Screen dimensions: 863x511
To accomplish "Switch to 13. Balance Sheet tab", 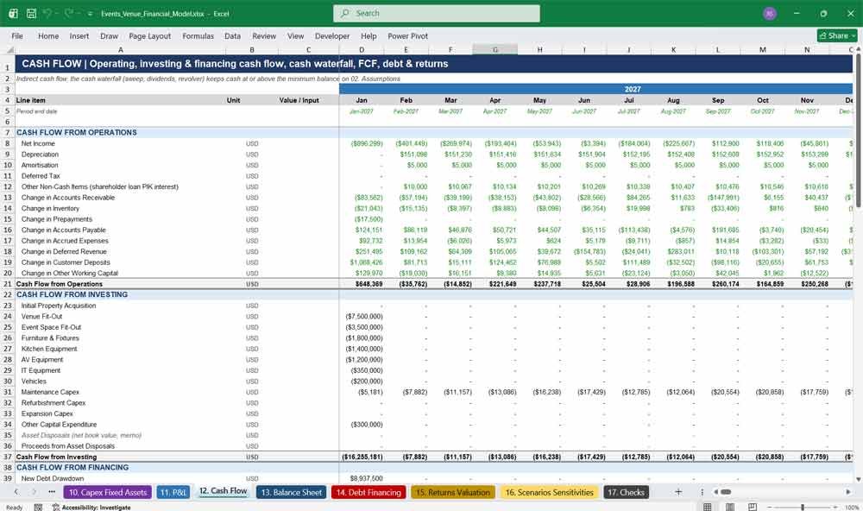I will [x=291, y=492].
